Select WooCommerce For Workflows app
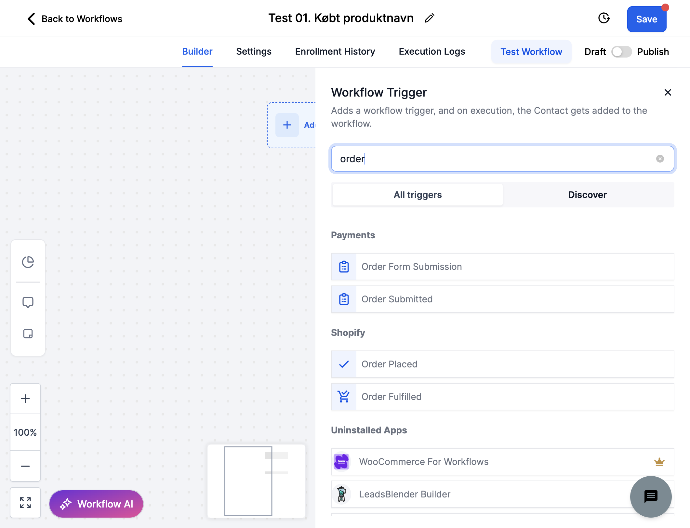Screen dimensions: 690x528 502,462
